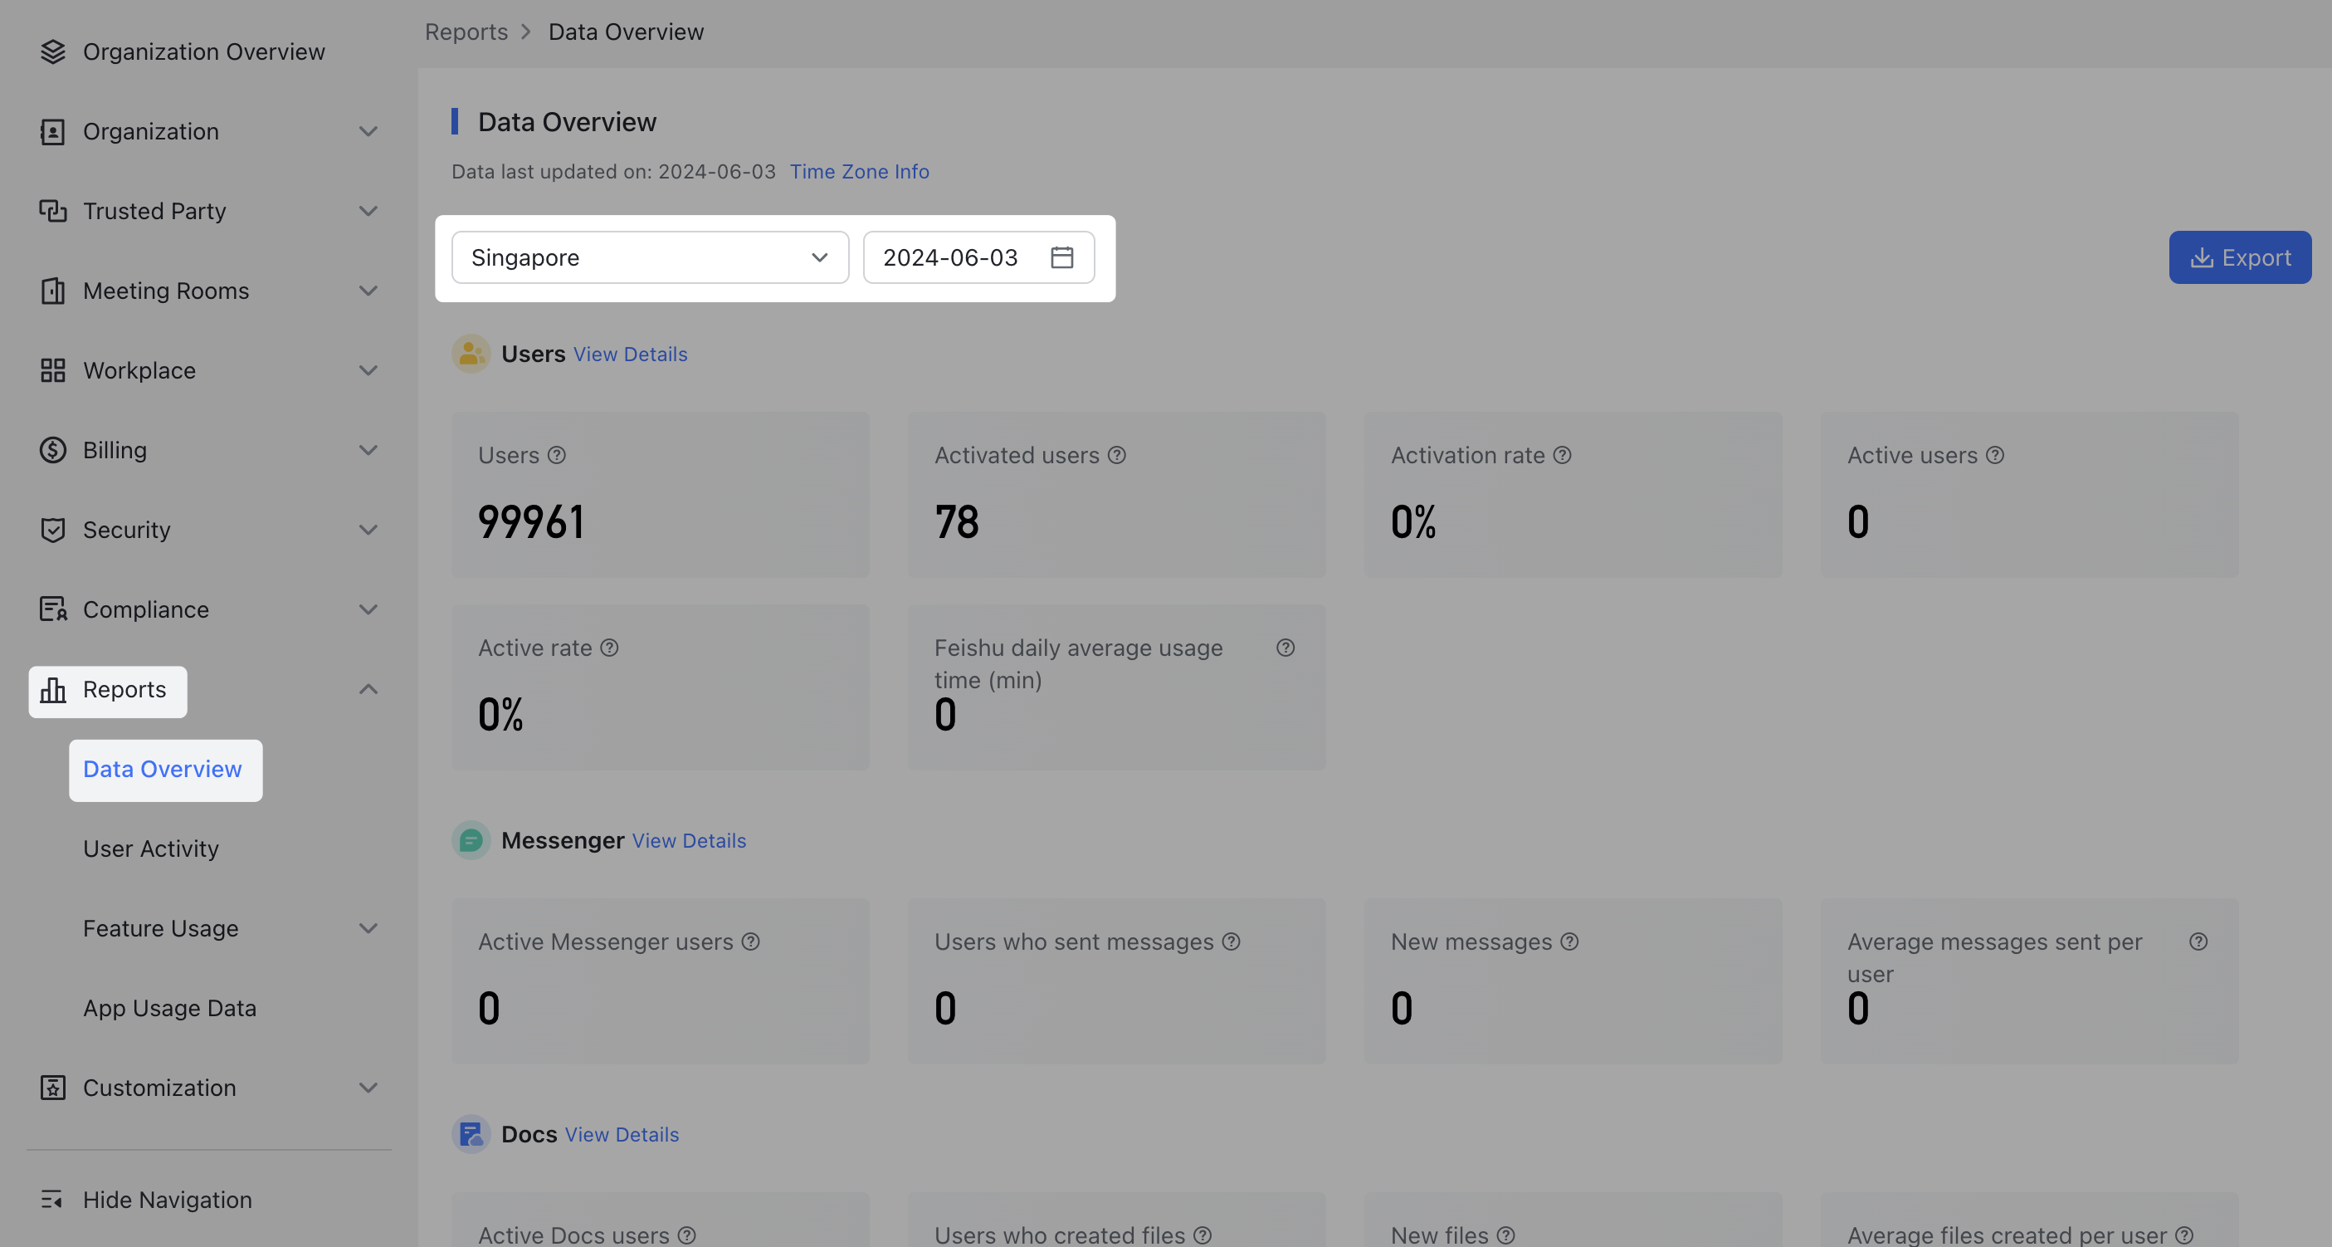Open the calendar icon in date picker
2332x1247 pixels.
coord(1062,257)
